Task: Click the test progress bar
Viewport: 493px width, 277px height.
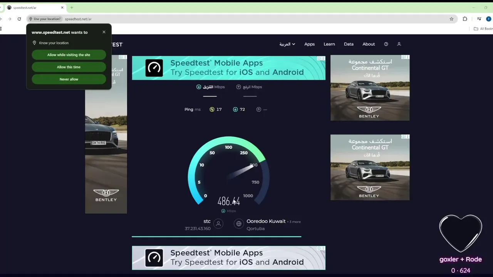Action: pyautogui.click(x=216, y=237)
